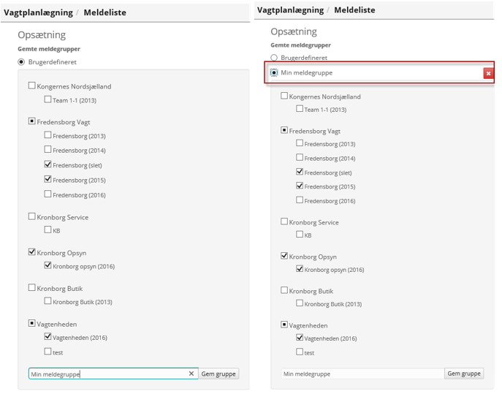Toggle Fredensborg Vagt group in left panel
The width and height of the screenshot is (502, 394).
click(32, 121)
